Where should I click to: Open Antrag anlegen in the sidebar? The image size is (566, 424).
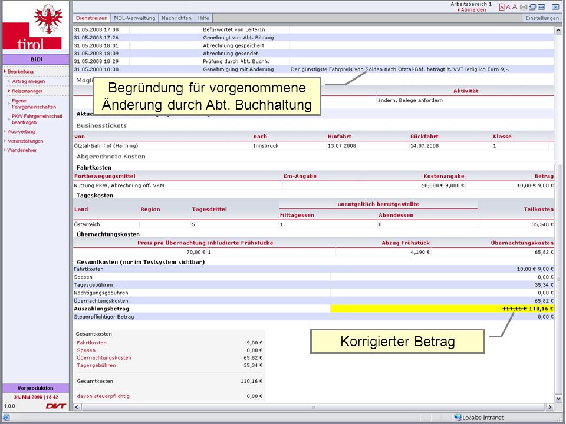pos(28,81)
